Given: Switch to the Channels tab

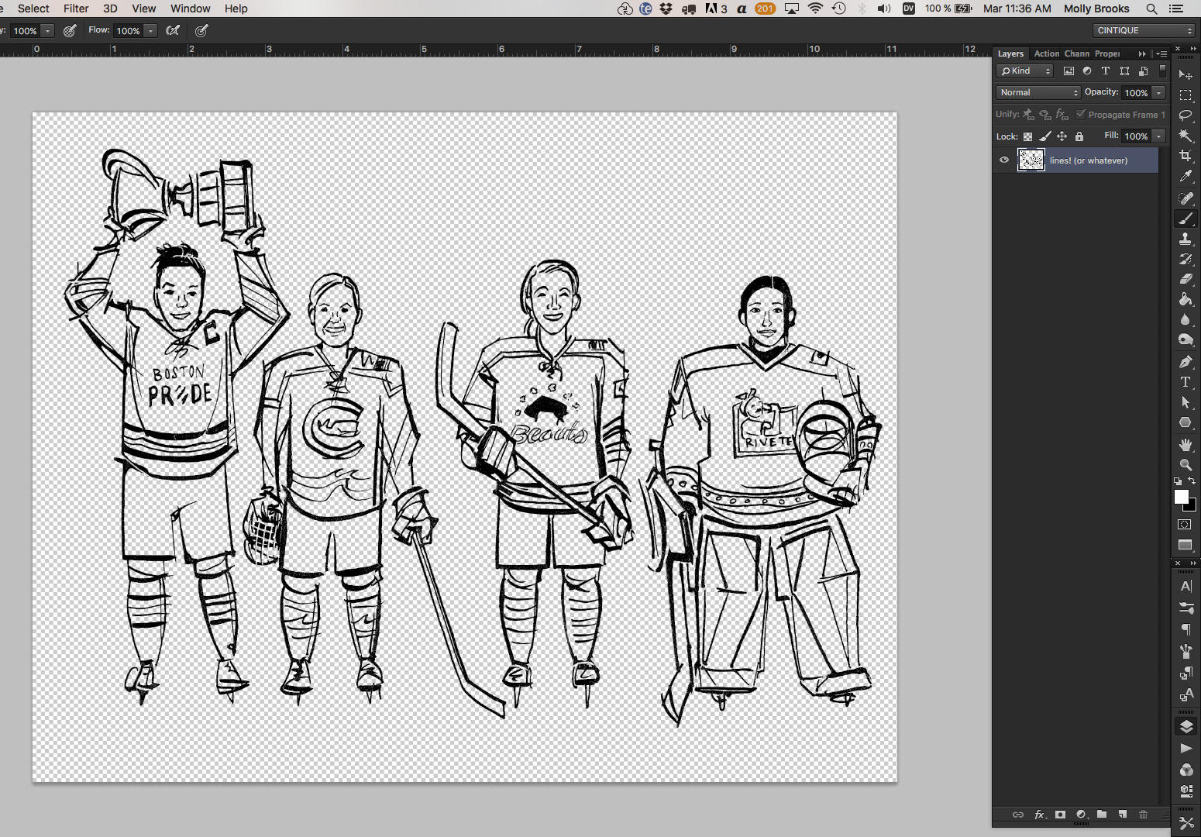Looking at the screenshot, I should [1076, 53].
